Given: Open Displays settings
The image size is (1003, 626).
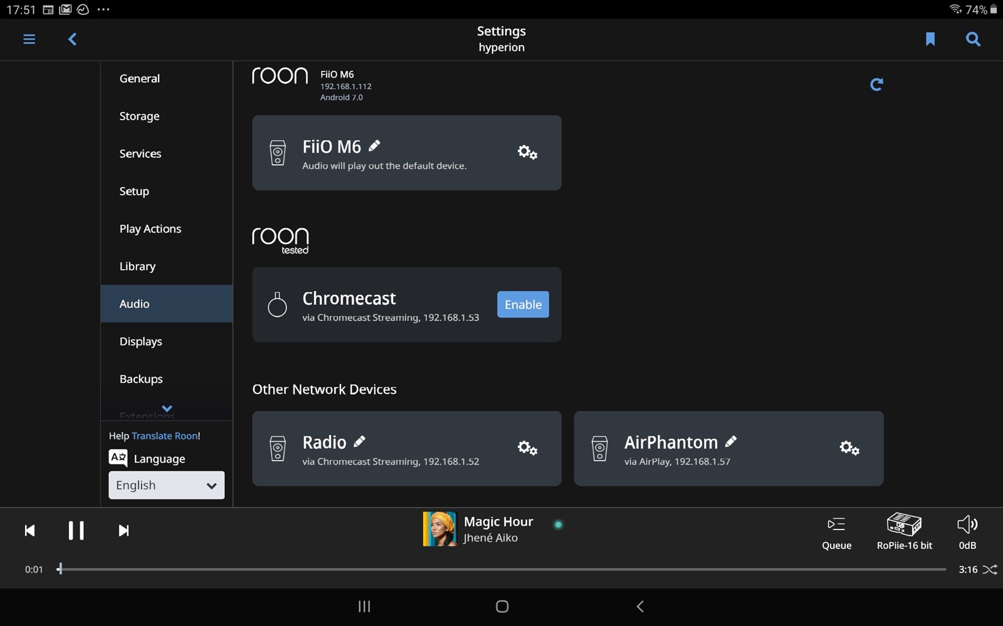Looking at the screenshot, I should (166, 341).
